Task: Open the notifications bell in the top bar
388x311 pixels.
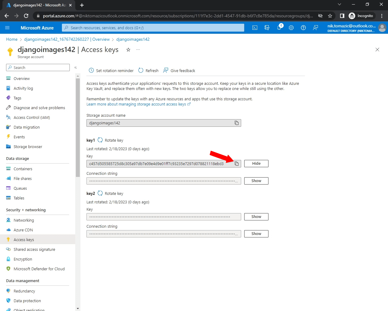Action: click(x=279, y=28)
